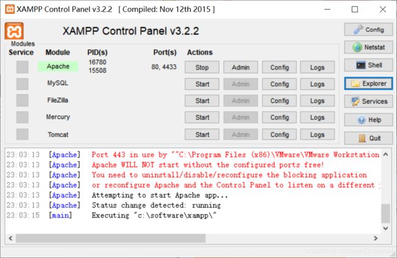Click the XAMPP title bar icon
Image resolution: width=397 pixels, height=258 pixels.
[10, 9]
